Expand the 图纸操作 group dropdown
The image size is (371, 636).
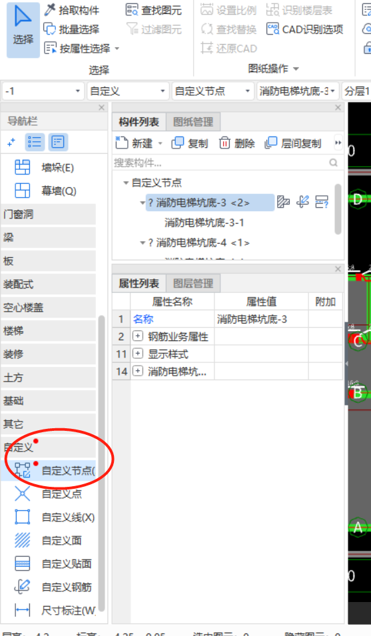[296, 69]
